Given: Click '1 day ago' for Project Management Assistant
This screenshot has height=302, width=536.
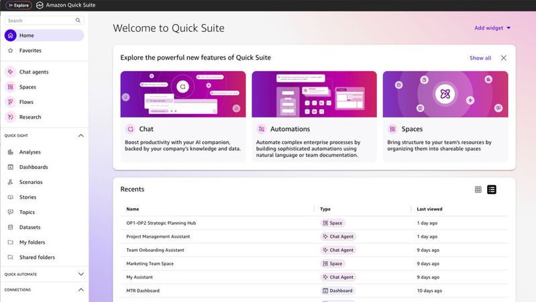Looking at the screenshot, I should pos(427,236).
